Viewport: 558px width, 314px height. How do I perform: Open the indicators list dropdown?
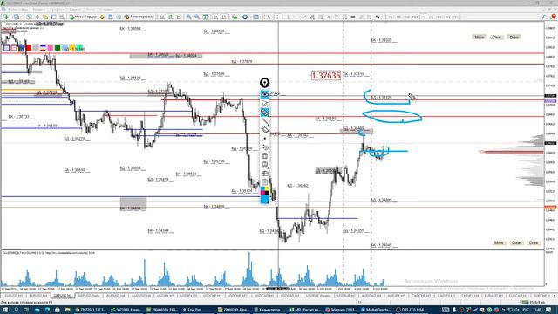(x=235, y=17)
